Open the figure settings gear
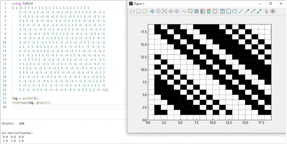The width and height of the screenshot is (287, 144). (273, 11)
